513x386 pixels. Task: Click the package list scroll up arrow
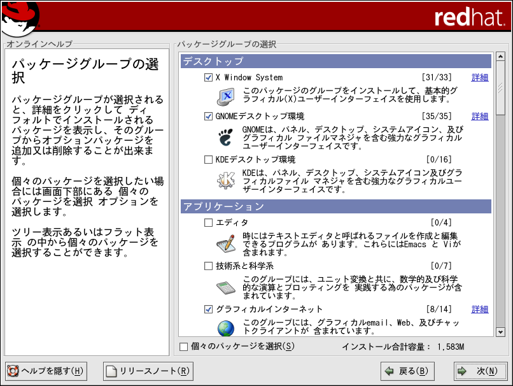click(500, 60)
